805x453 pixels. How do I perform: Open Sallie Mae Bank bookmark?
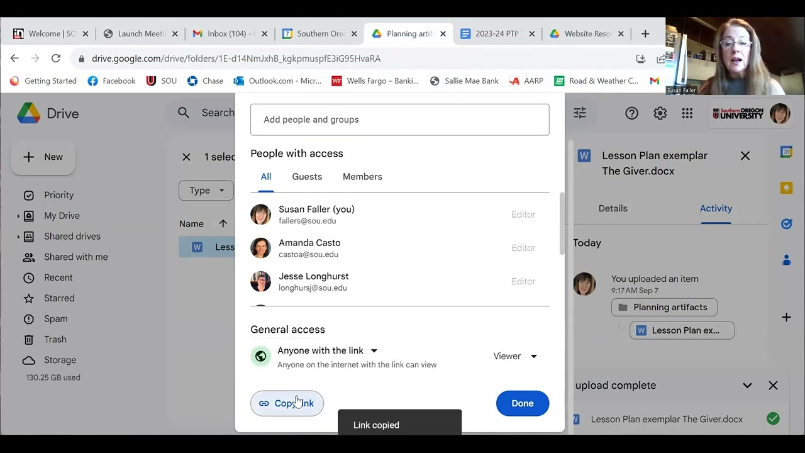coord(464,81)
